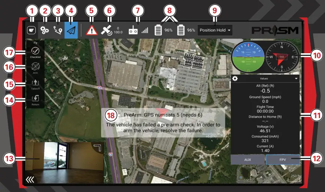Click the AUX button

pos(247,160)
